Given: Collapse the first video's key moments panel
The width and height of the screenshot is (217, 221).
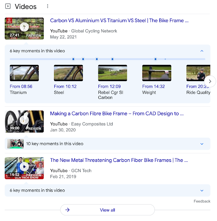Looking at the screenshot, I should [202, 51].
